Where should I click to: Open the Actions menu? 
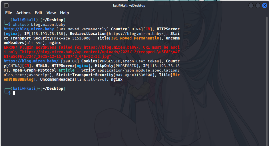[x=23, y=13]
